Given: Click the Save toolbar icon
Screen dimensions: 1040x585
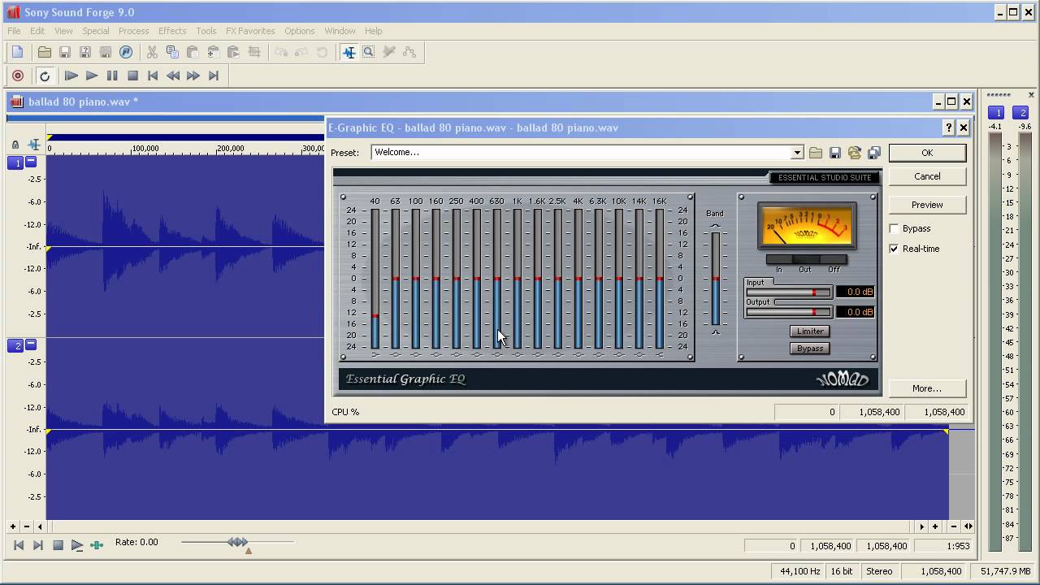Looking at the screenshot, I should tap(65, 52).
